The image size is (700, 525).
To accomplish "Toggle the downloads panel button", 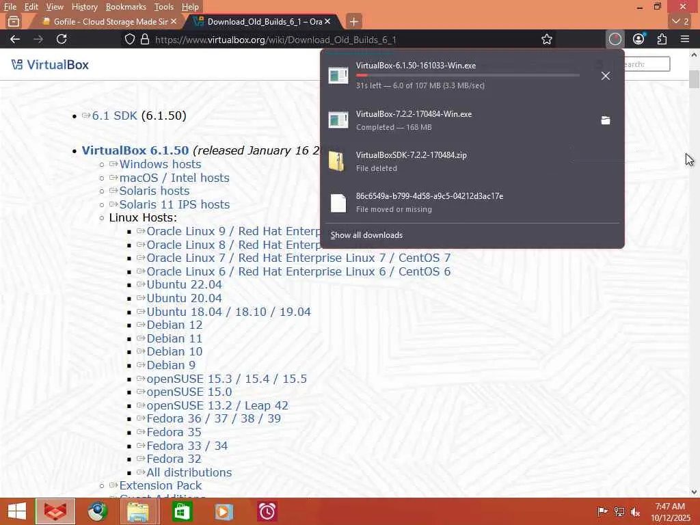I will click(615, 39).
